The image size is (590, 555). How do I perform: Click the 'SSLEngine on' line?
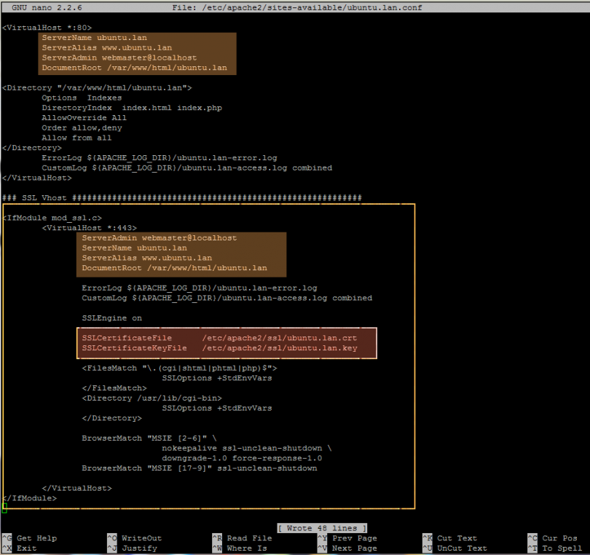(x=111, y=318)
